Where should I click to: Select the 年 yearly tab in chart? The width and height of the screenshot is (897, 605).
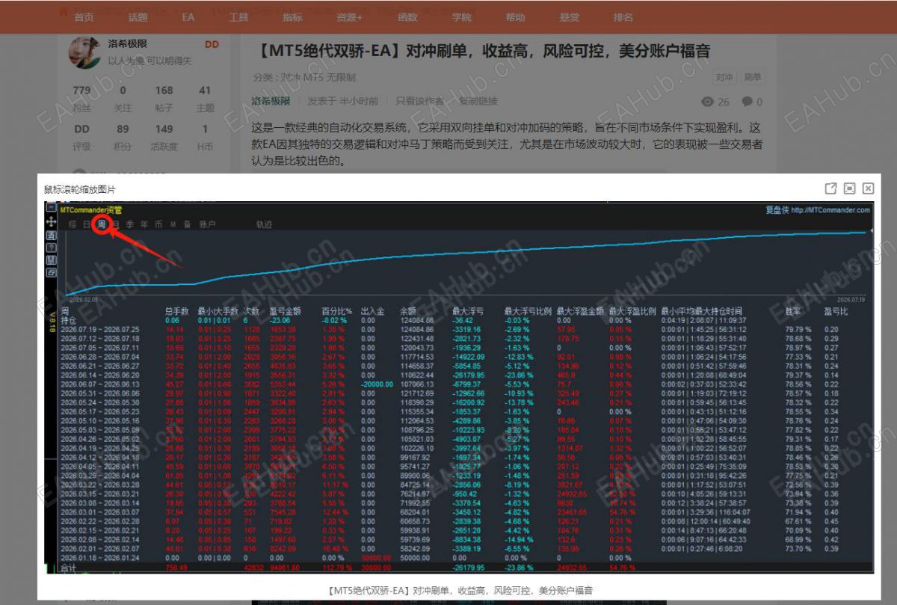tap(144, 224)
